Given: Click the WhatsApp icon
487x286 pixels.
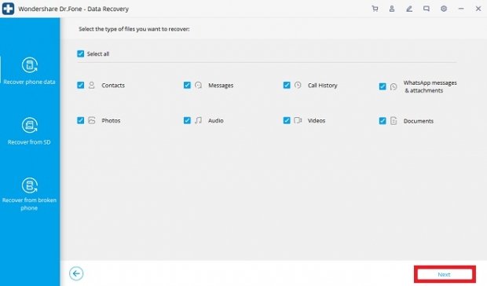Looking at the screenshot, I should (394, 86).
